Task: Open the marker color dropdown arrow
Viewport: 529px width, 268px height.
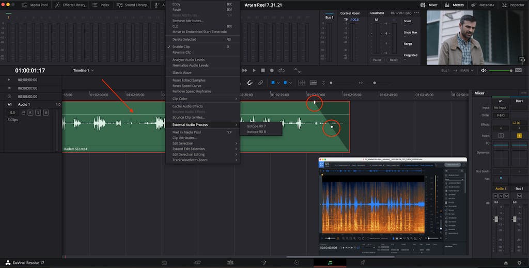Action: coord(290,83)
